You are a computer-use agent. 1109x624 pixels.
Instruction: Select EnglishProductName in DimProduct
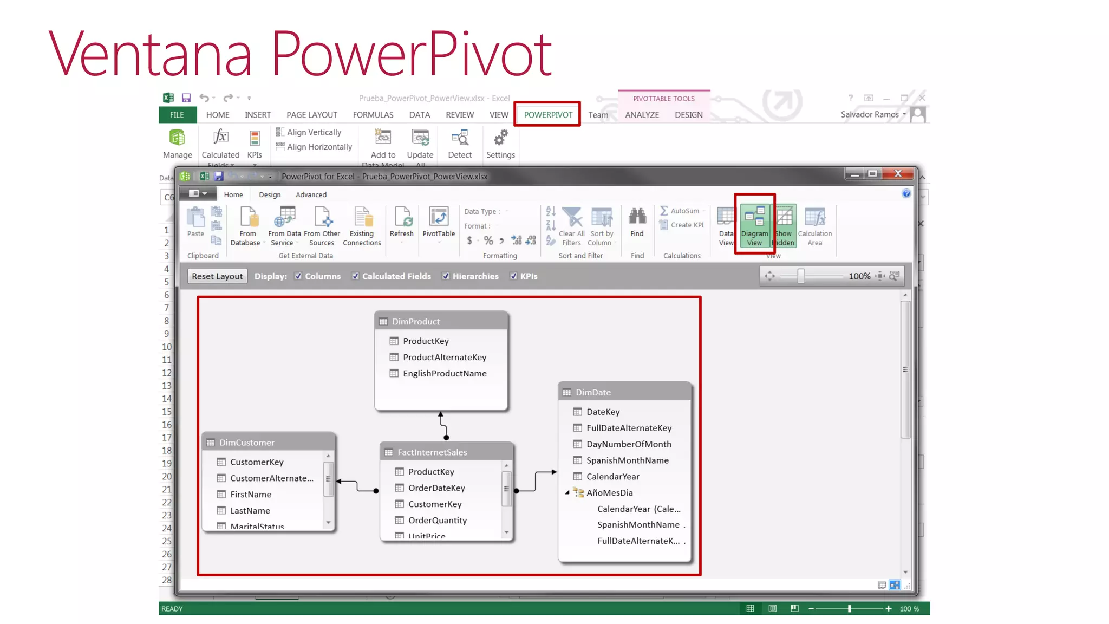[445, 373]
